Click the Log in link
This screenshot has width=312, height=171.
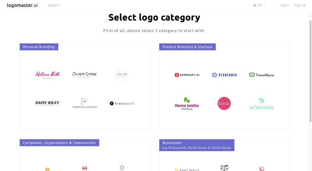[284, 5]
